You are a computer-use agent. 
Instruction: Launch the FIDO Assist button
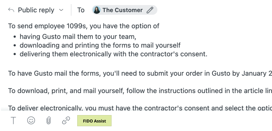[94, 121]
